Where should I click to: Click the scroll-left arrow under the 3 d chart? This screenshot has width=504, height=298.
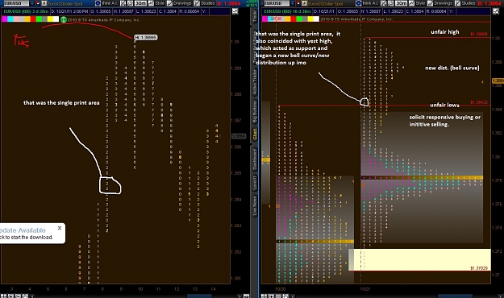[32, 296]
